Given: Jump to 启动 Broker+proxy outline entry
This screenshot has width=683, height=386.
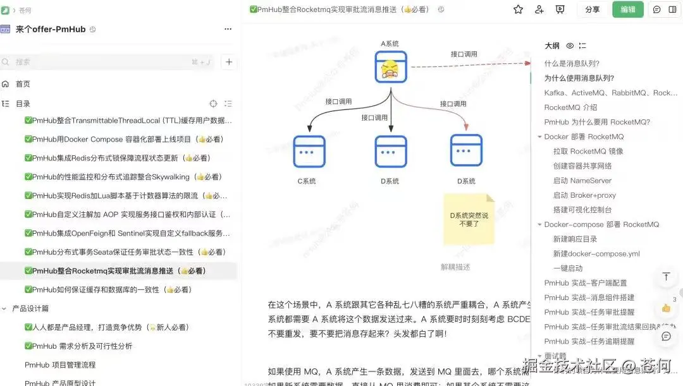Looking at the screenshot, I should [584, 195].
